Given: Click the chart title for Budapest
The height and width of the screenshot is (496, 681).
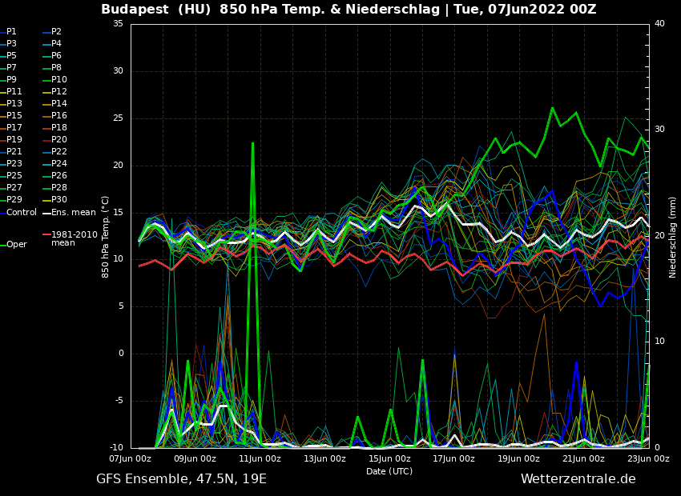Looking at the screenshot, I should (349, 10).
